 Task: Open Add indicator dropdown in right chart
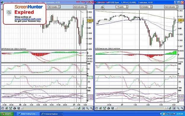[171, 7]
